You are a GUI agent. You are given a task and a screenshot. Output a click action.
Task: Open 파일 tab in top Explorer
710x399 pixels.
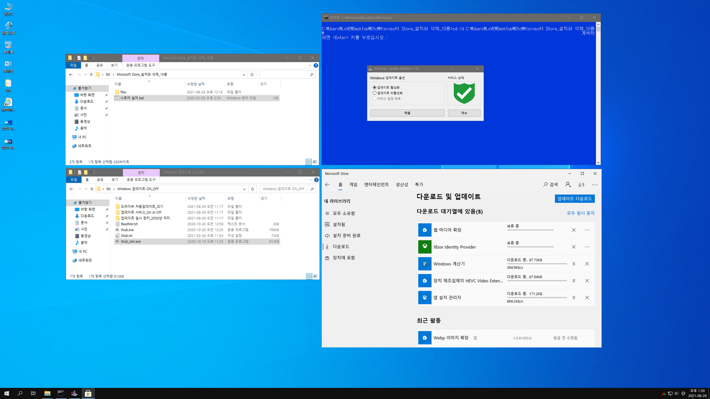pos(73,65)
